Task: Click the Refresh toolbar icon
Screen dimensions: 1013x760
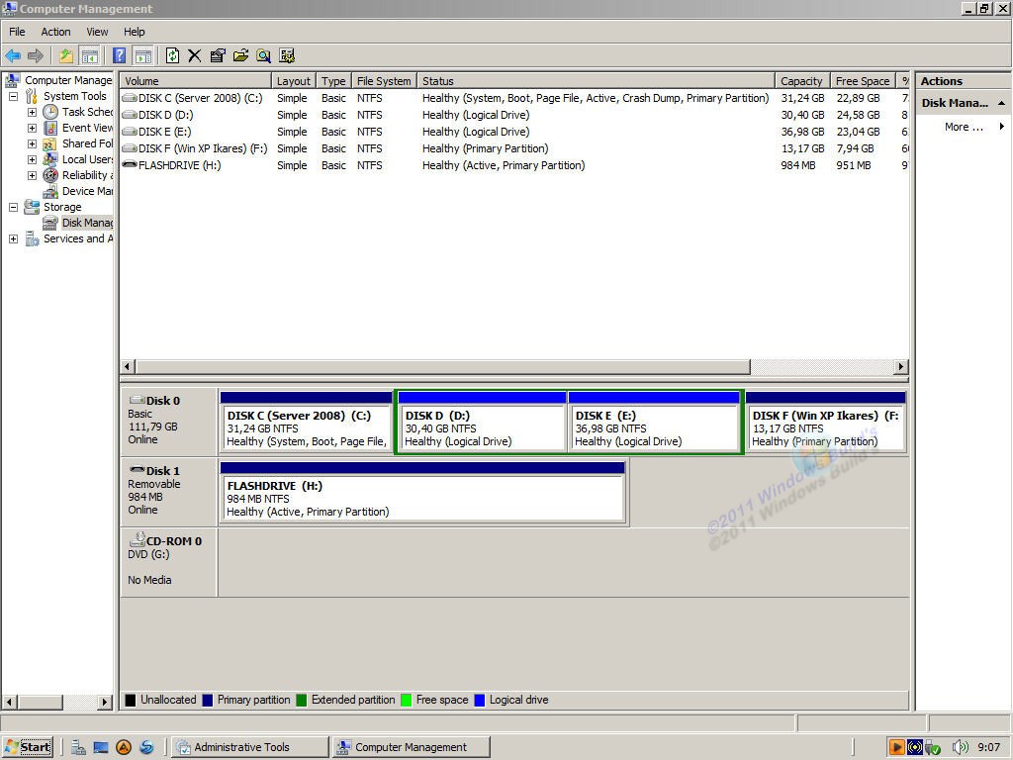Action: tap(172, 56)
